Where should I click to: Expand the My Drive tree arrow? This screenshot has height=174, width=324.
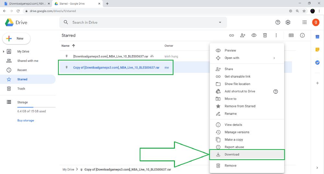click(4, 51)
